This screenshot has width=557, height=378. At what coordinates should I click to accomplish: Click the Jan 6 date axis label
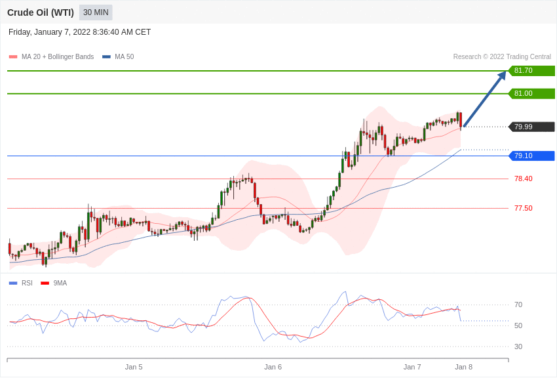click(x=273, y=367)
